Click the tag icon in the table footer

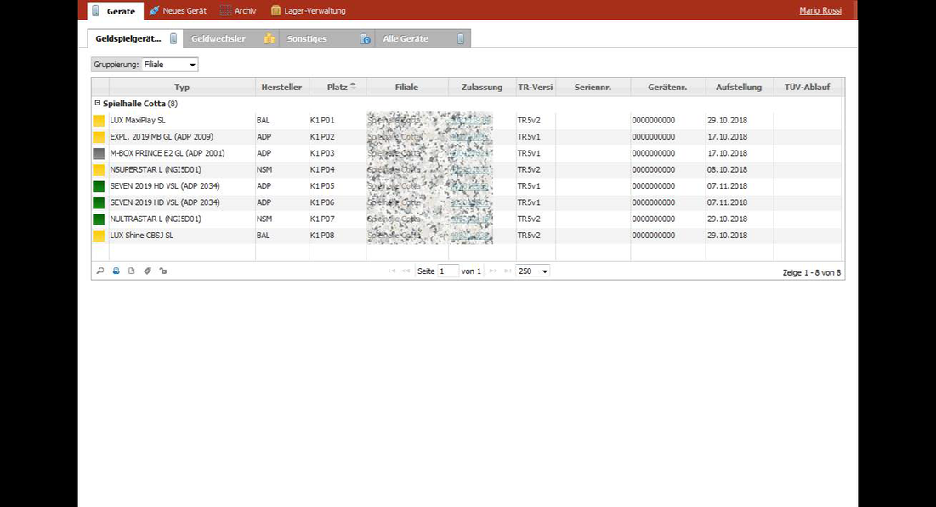coord(147,271)
